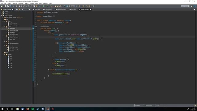Collapse the infrastructure package
The image size is (197, 111).
5,36
